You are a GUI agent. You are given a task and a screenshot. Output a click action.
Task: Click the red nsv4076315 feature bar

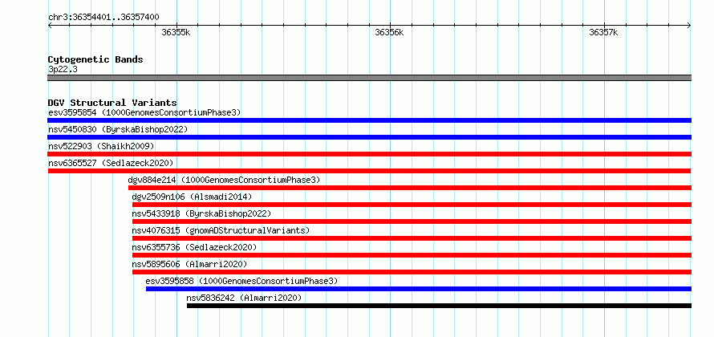412,238
